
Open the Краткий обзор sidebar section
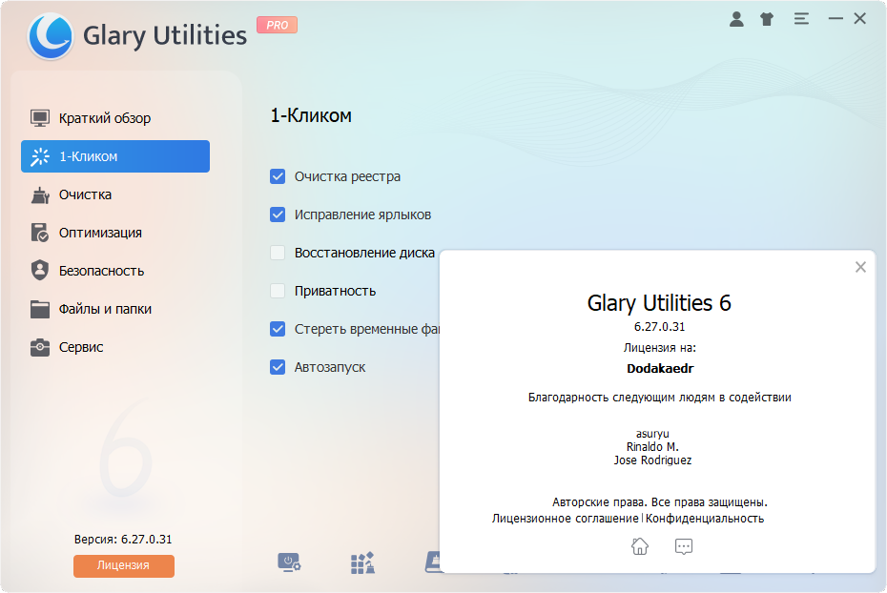click(x=104, y=118)
